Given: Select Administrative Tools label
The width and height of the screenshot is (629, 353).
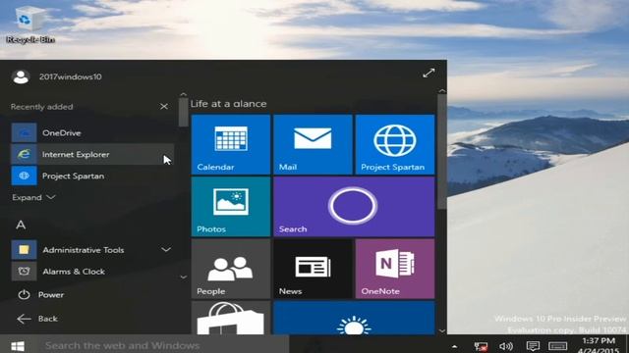Looking at the screenshot, I should (84, 250).
